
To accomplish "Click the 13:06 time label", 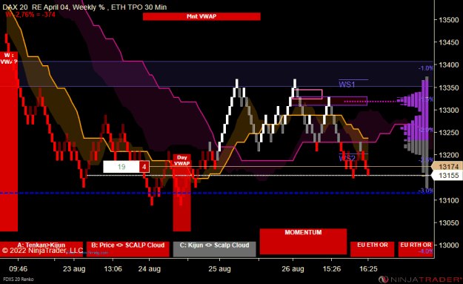I will click(x=113, y=269).
